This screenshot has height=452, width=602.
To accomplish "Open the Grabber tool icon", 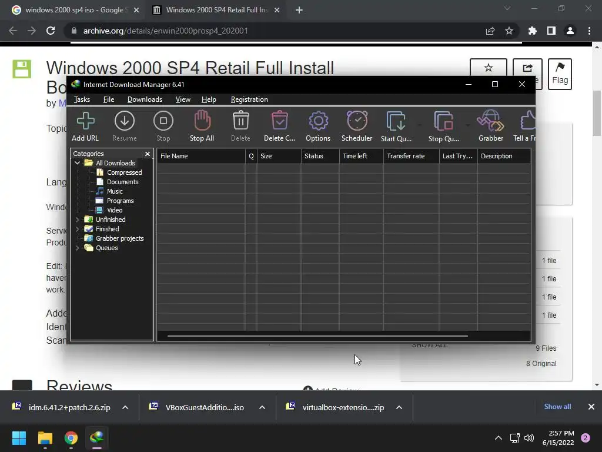I will click(x=491, y=126).
